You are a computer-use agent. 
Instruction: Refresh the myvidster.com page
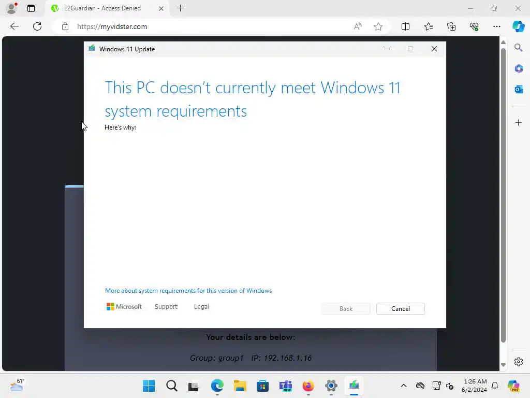point(37,26)
